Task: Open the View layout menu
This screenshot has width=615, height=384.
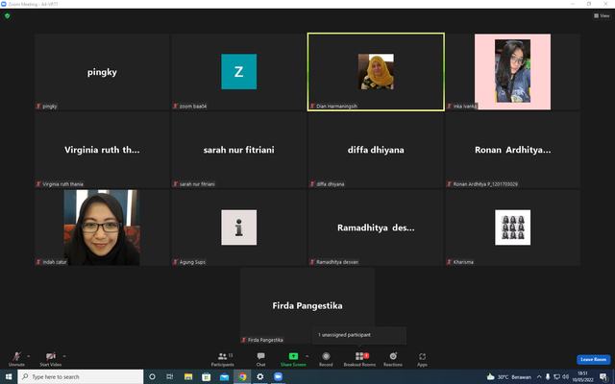Action: click(x=602, y=15)
